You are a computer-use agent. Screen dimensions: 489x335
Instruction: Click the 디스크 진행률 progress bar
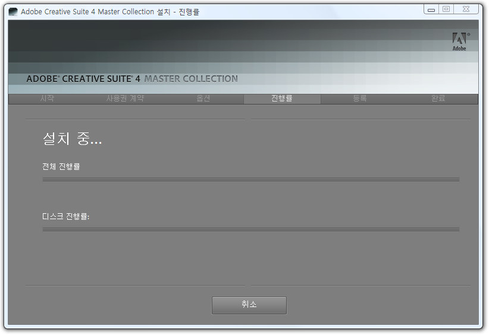point(250,229)
